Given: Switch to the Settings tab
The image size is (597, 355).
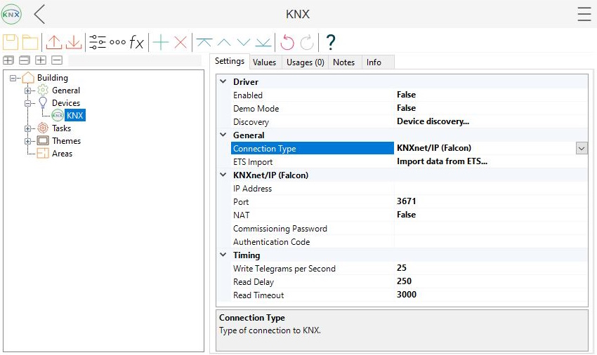Looking at the screenshot, I should click(x=230, y=61).
